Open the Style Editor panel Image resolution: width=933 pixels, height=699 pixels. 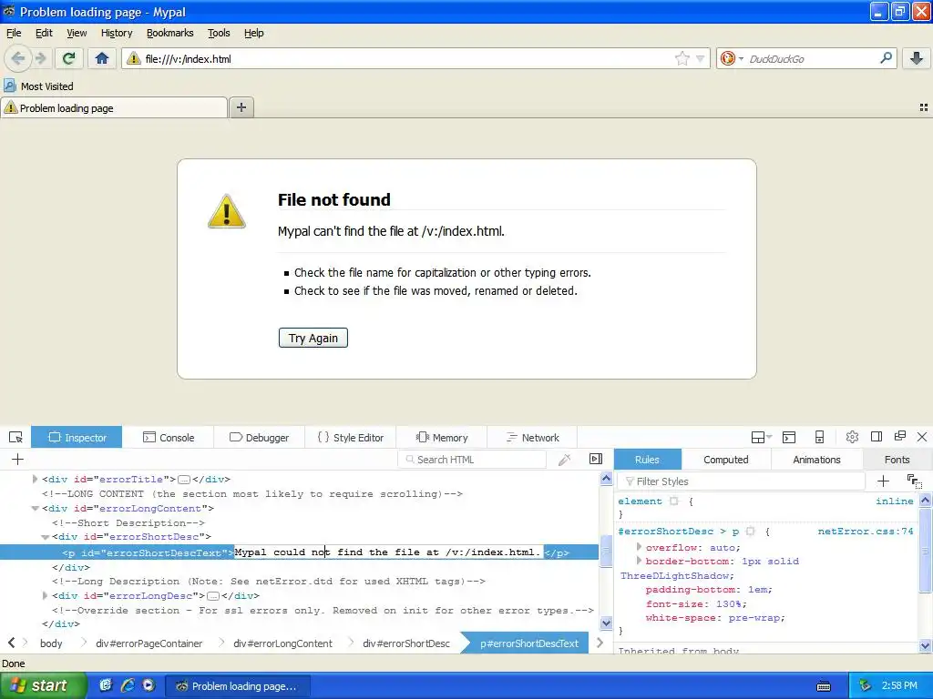(x=351, y=438)
